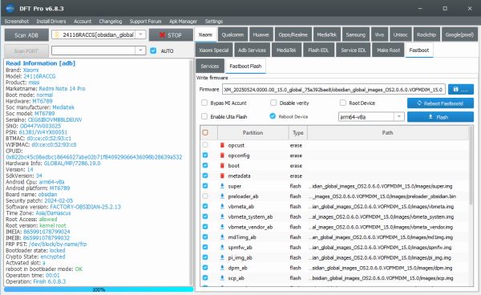
Task: Switch to the Rockchip tab
Action: (426, 34)
